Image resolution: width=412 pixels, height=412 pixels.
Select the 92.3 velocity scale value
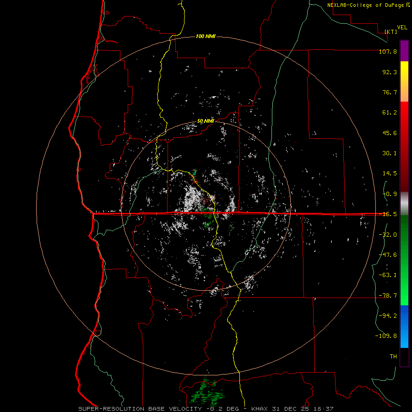[x=390, y=72]
